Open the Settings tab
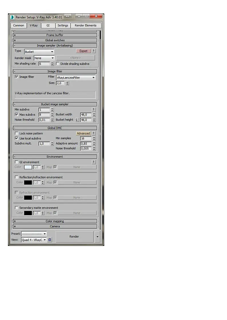 63,26
